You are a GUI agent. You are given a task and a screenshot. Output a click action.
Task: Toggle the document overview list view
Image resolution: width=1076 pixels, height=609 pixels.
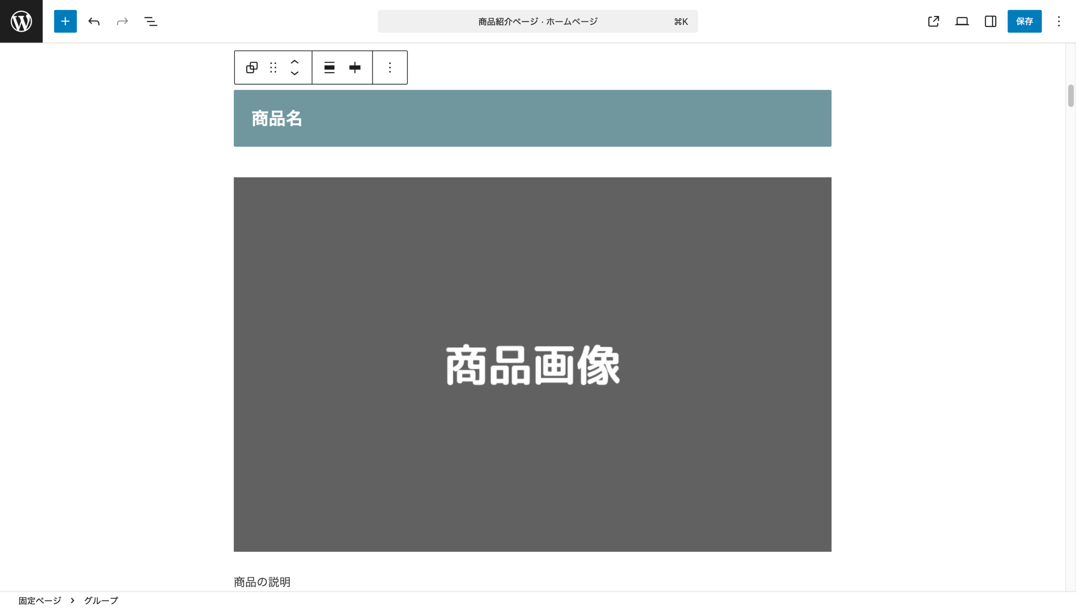point(150,21)
